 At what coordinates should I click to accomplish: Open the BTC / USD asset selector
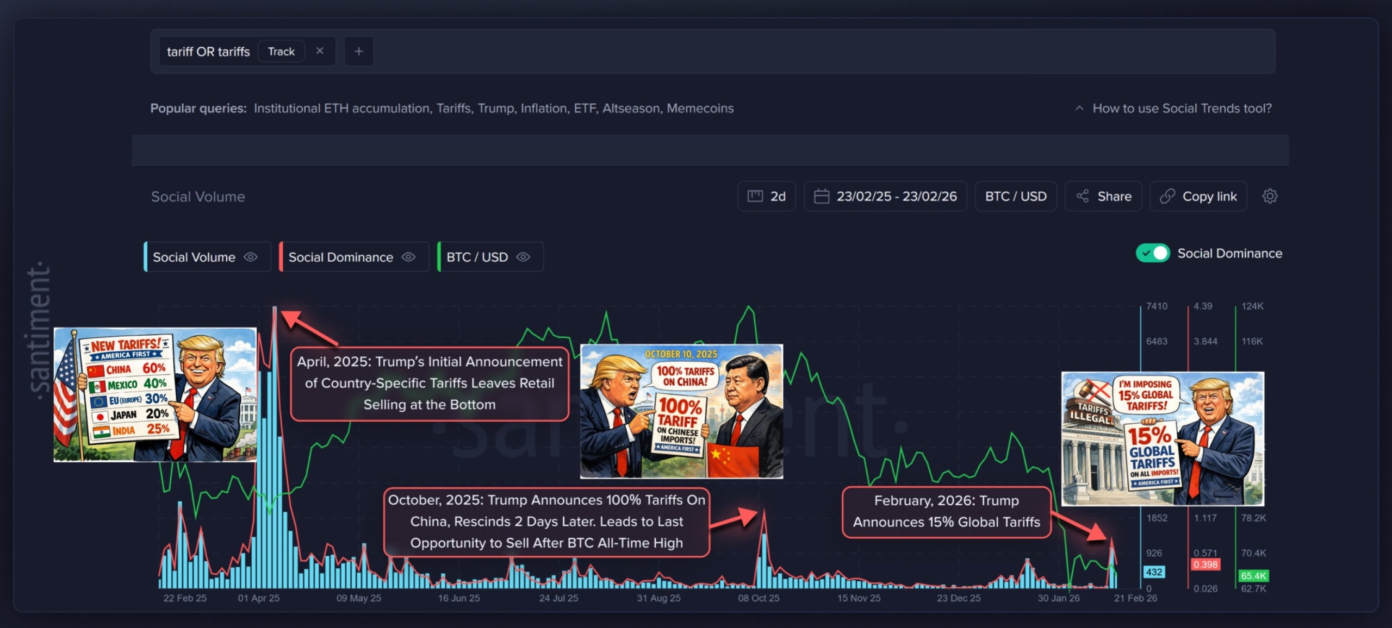point(1015,196)
